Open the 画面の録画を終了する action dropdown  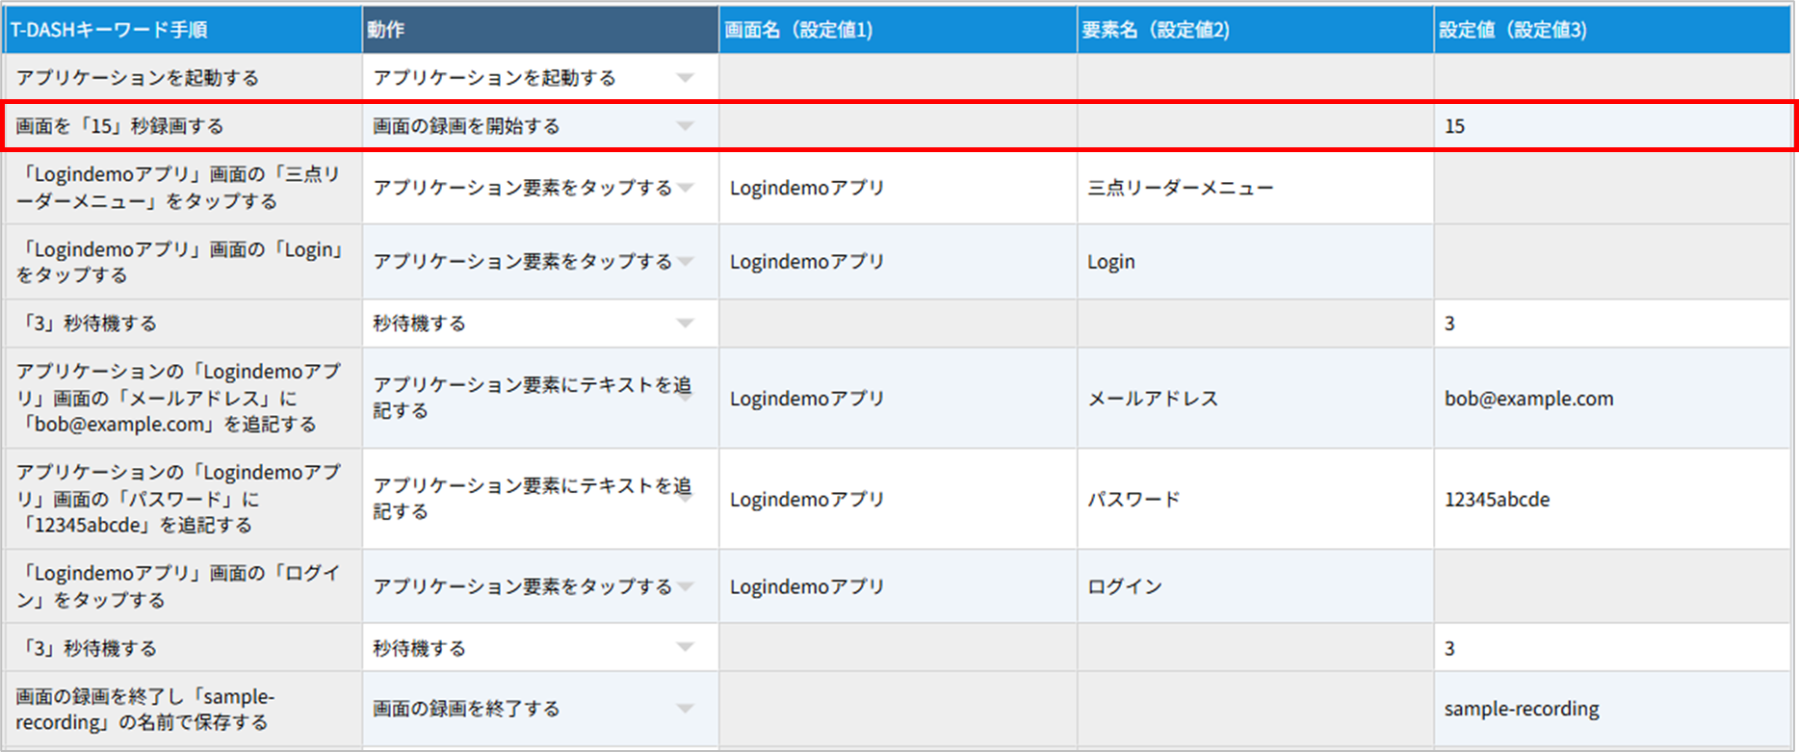point(685,709)
